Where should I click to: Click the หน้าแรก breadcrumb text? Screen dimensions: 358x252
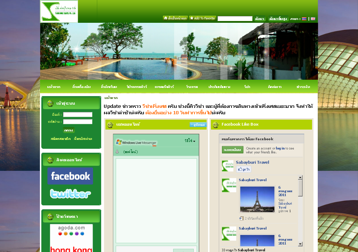pyautogui.click(x=111, y=98)
